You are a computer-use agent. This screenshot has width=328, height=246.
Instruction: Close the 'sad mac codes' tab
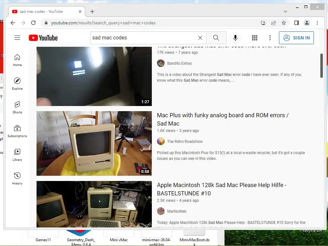point(80,12)
